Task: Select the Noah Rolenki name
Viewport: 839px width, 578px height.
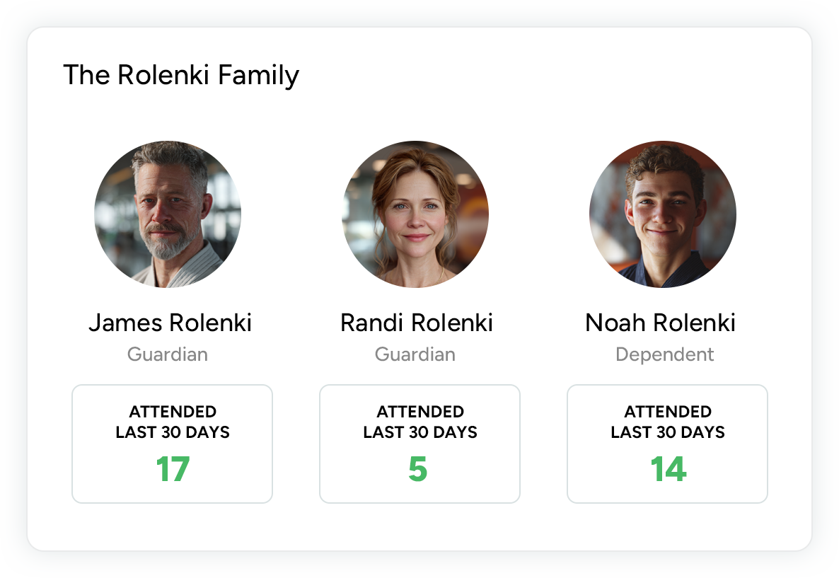Action: (x=660, y=323)
